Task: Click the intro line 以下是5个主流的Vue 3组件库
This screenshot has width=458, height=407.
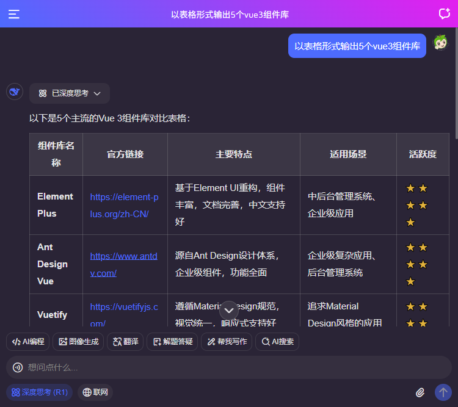Action: point(109,118)
